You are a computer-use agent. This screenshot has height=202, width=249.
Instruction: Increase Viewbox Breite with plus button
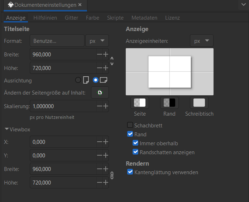[x=106, y=169]
